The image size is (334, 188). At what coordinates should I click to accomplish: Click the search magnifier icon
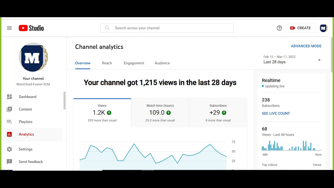coord(107,28)
